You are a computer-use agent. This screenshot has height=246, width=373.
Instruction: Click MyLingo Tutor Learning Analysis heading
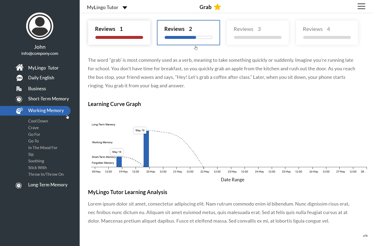coord(128,192)
